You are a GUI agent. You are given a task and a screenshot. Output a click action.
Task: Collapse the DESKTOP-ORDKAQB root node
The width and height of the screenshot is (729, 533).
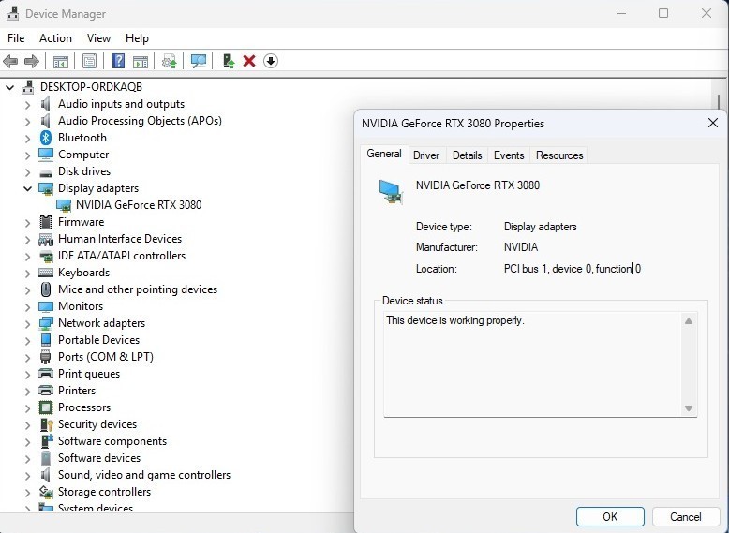(9, 87)
